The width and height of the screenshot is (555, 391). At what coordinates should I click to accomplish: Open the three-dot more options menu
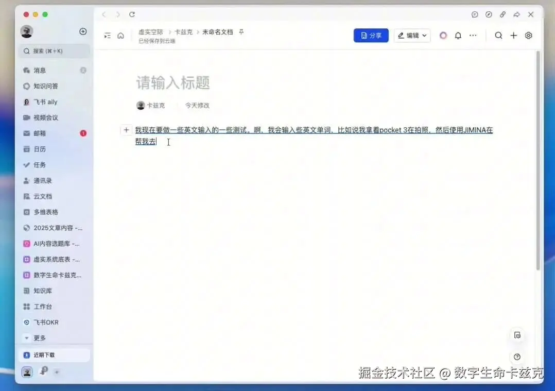tap(473, 36)
